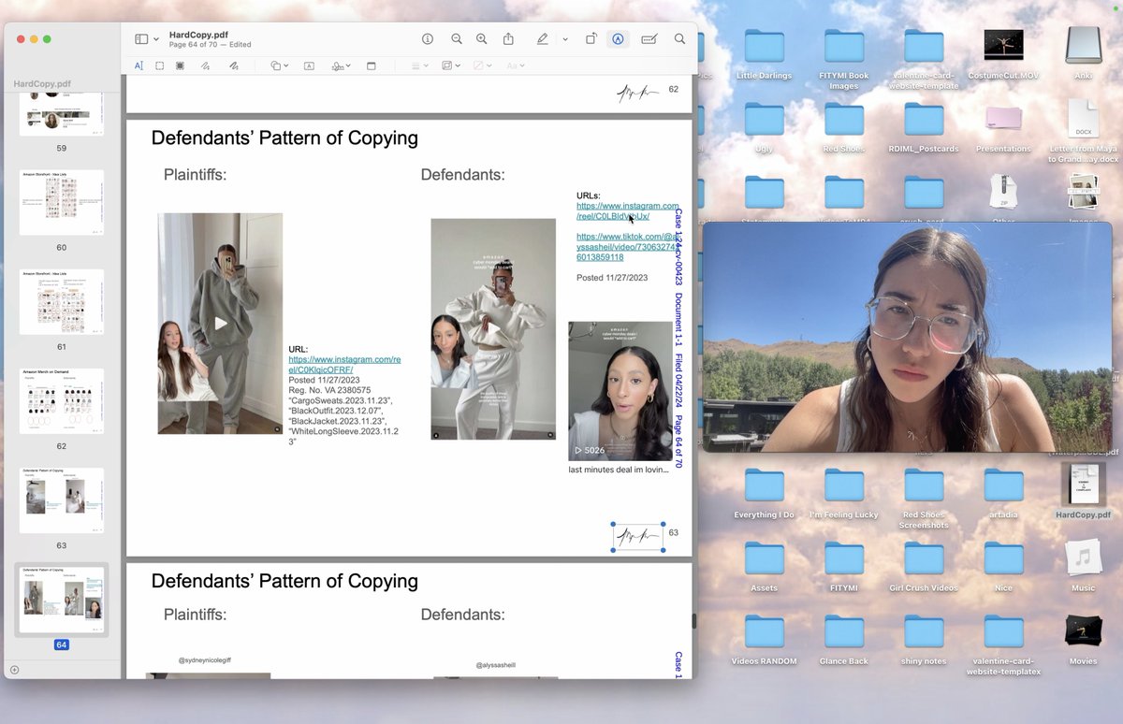
Task: Select the Draw tool
Action: pyautogui.click(x=233, y=65)
